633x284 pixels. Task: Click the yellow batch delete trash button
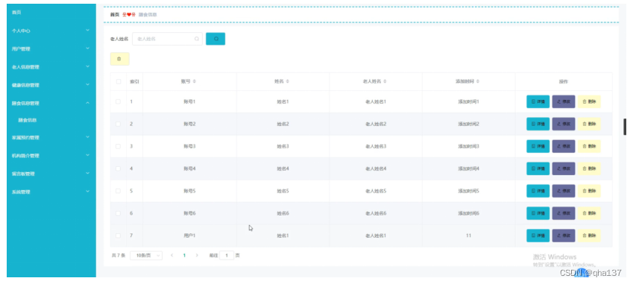pos(119,59)
